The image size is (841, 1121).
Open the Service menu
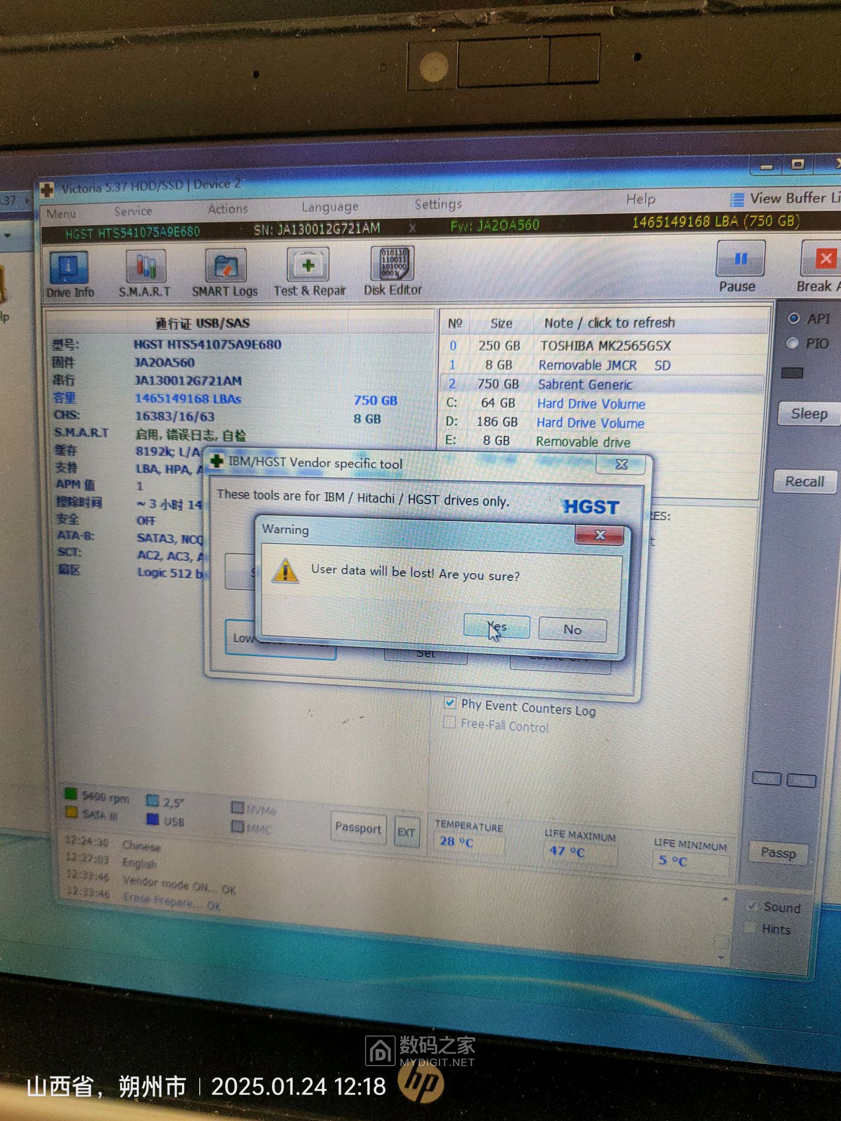pos(133,211)
